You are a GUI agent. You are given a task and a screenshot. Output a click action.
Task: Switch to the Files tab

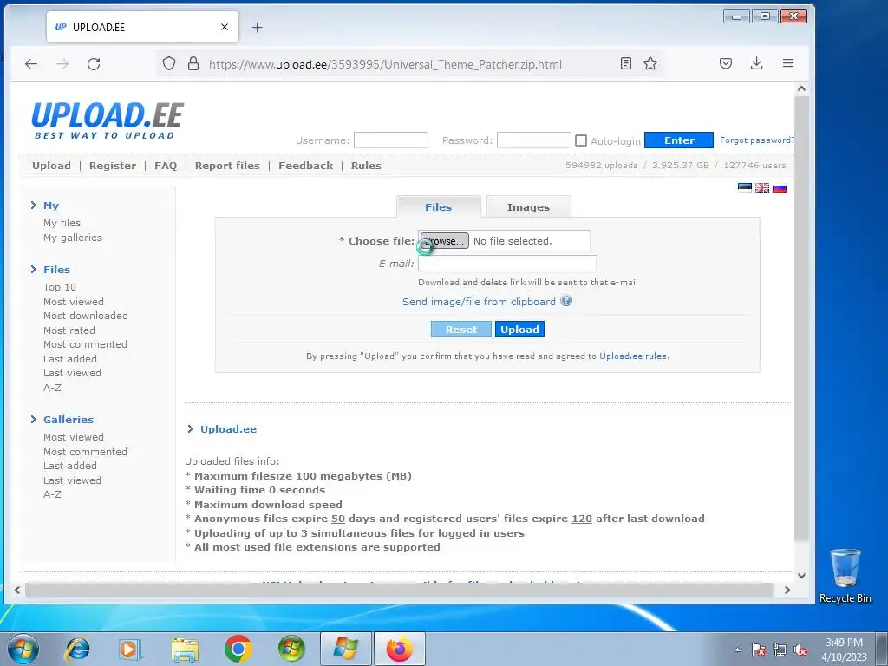pos(438,207)
